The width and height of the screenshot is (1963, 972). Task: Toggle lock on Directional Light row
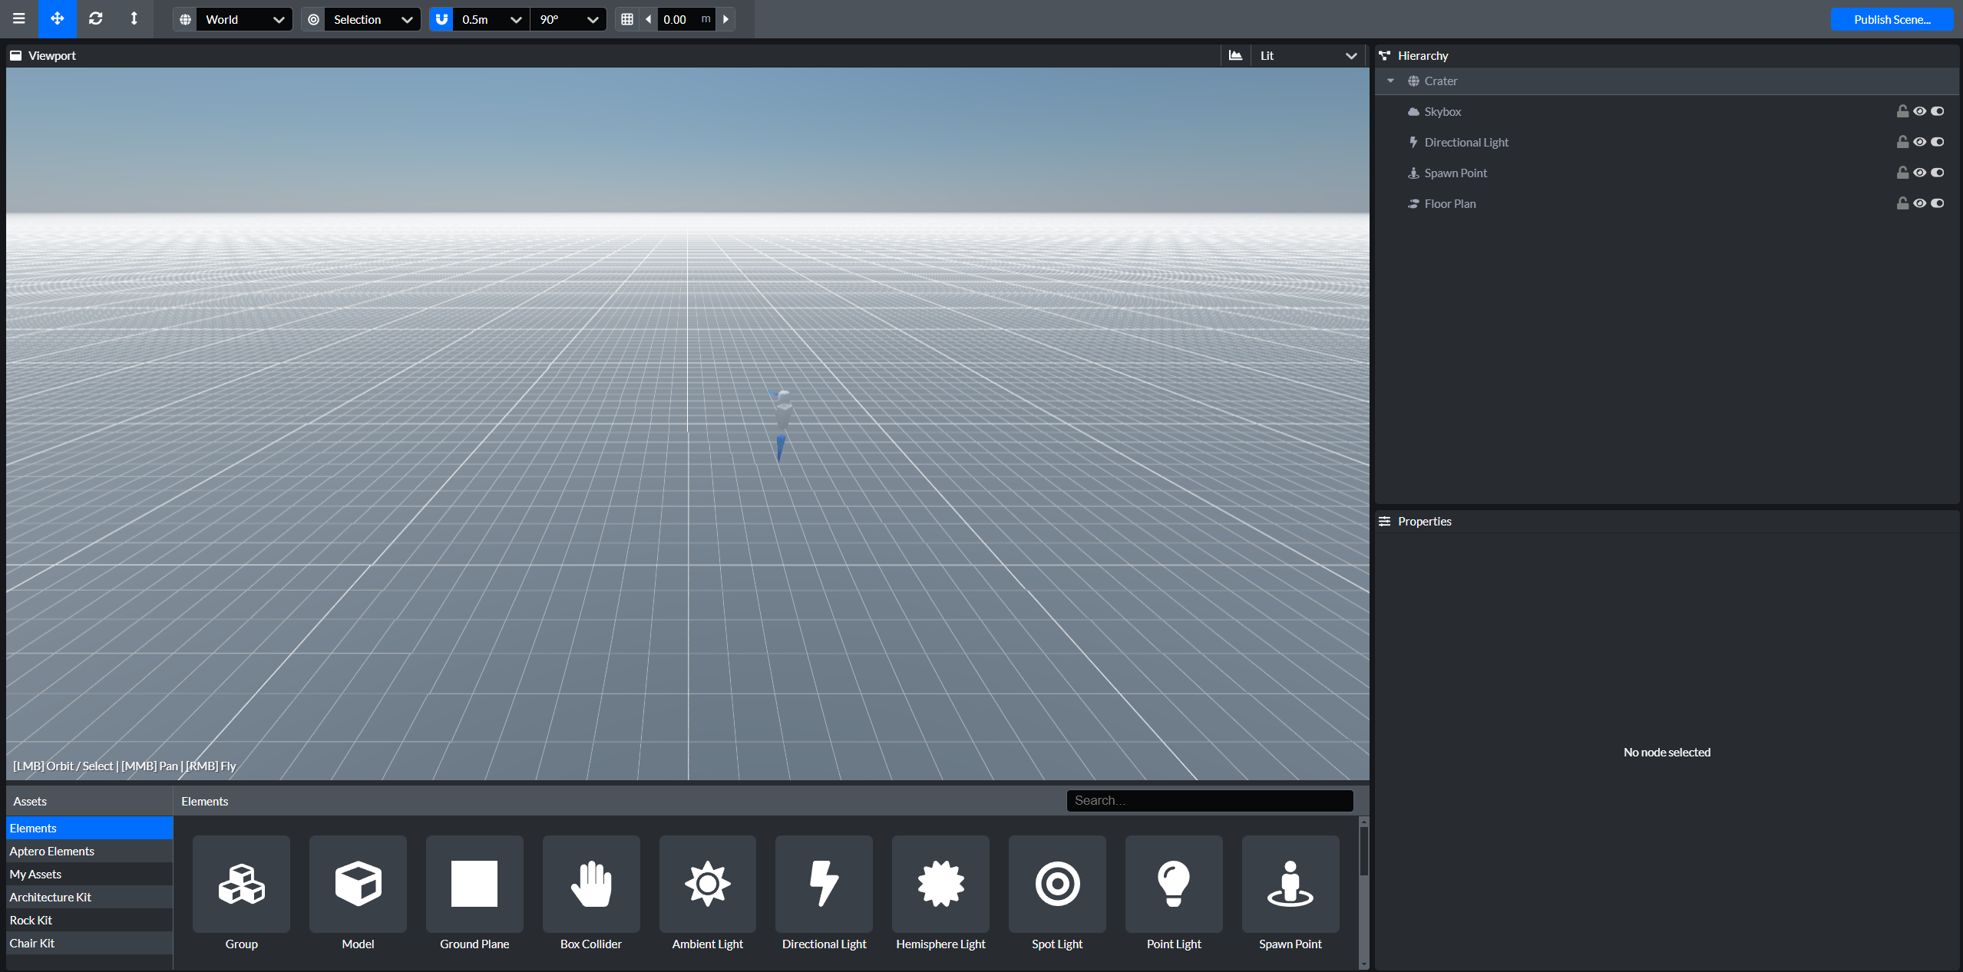pyautogui.click(x=1902, y=142)
